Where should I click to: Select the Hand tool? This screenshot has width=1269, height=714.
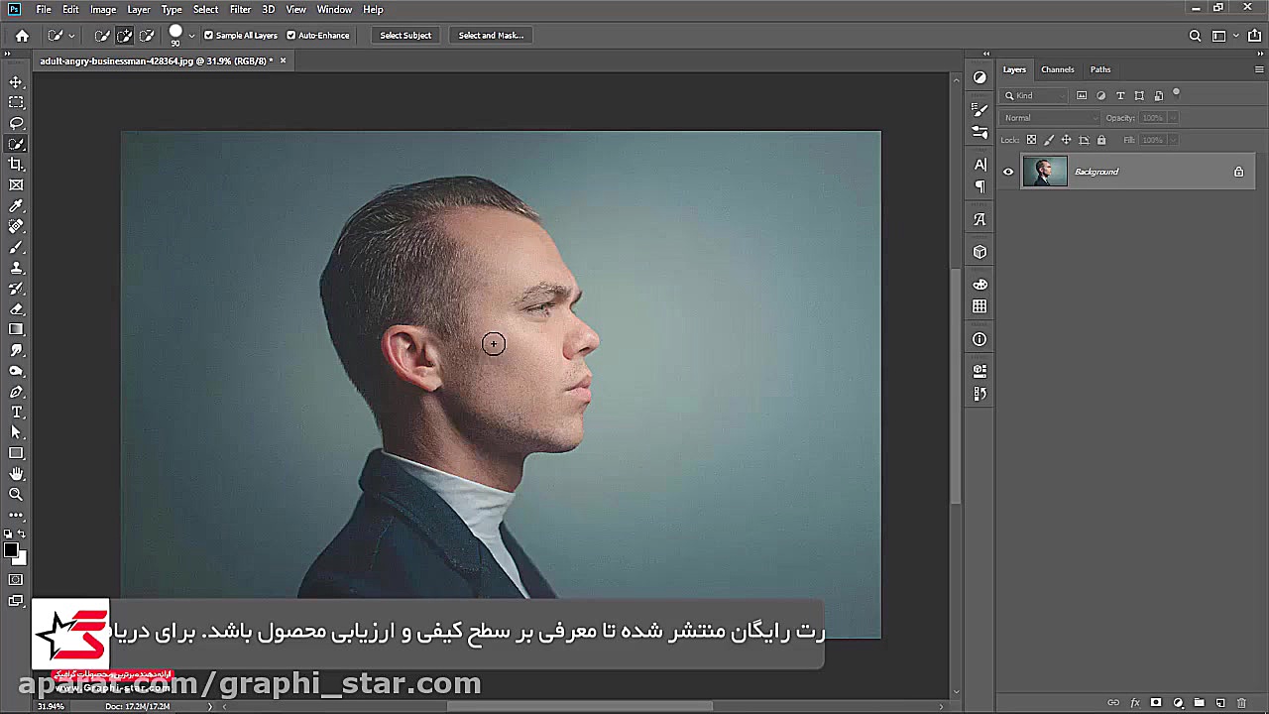16,473
